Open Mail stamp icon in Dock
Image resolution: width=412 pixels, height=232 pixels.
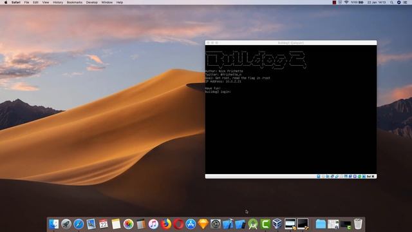pyautogui.click(x=91, y=224)
